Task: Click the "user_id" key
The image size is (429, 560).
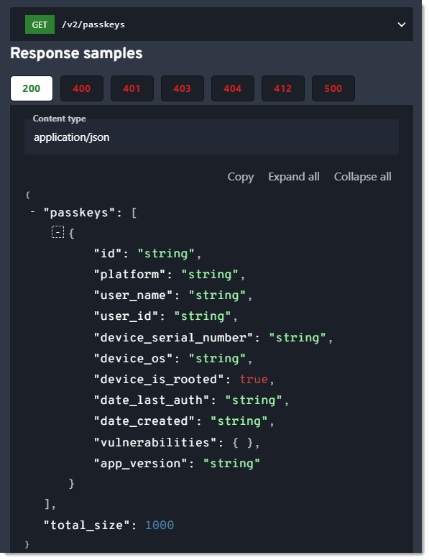Action: (126, 316)
